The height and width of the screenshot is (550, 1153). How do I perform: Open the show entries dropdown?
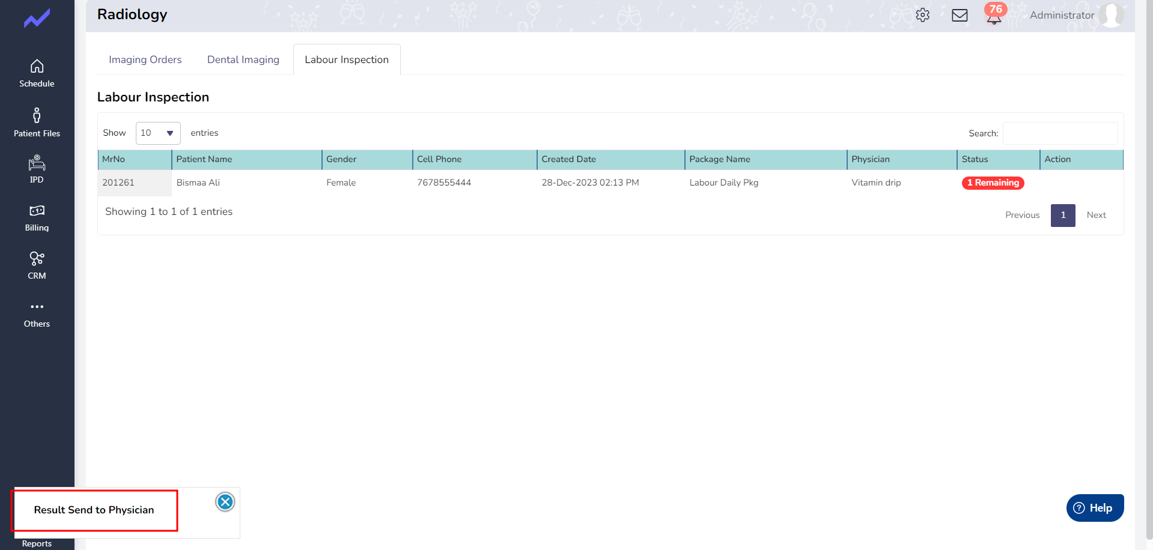158,133
